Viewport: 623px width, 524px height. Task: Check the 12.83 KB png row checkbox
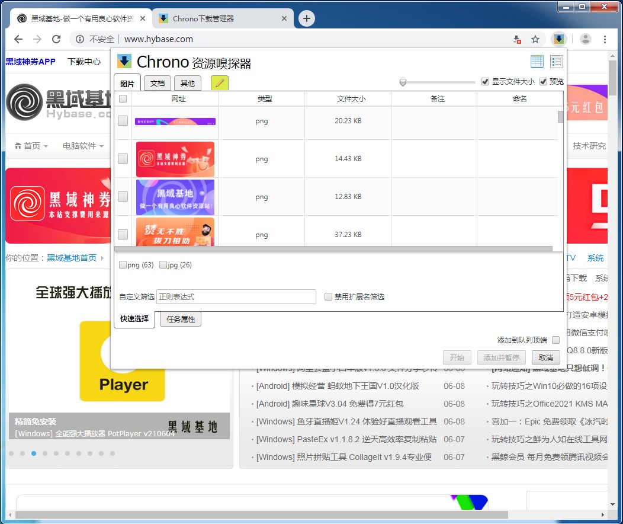[123, 196]
